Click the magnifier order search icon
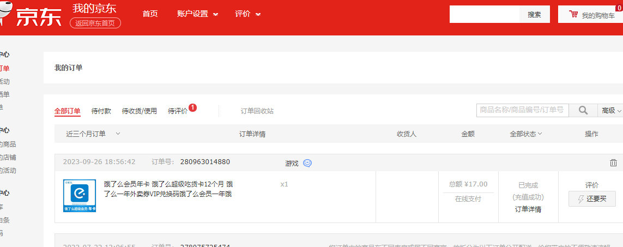Viewport: 623px width, 247px height. click(x=583, y=110)
